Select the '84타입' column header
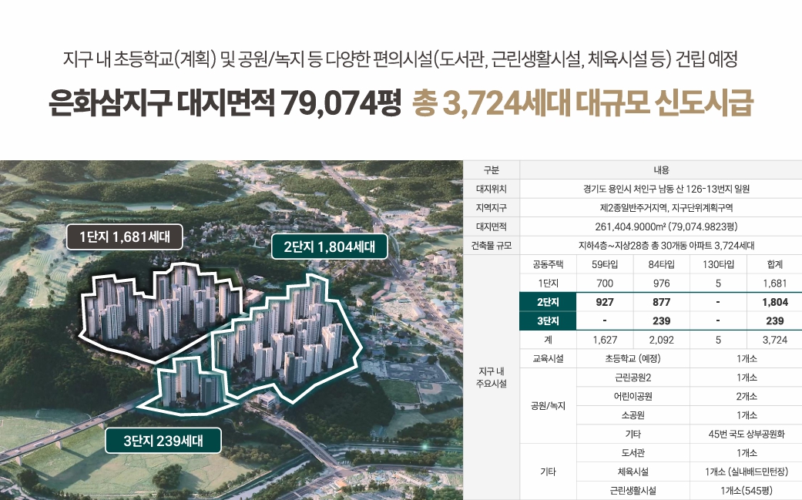The width and height of the screenshot is (802, 500). point(661,264)
